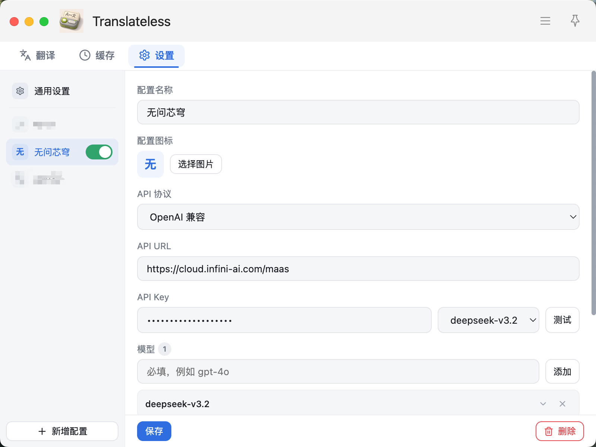Click the hamburger menu icon

pyautogui.click(x=545, y=21)
